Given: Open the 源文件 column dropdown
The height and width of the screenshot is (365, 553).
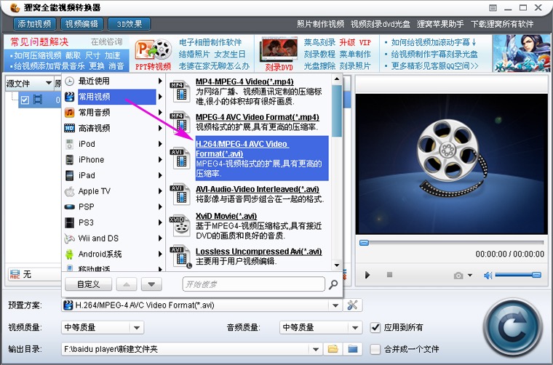Looking at the screenshot, I should [49, 83].
